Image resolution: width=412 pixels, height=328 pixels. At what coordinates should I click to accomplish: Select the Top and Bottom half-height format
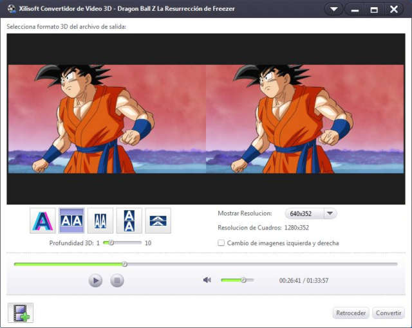(158, 221)
